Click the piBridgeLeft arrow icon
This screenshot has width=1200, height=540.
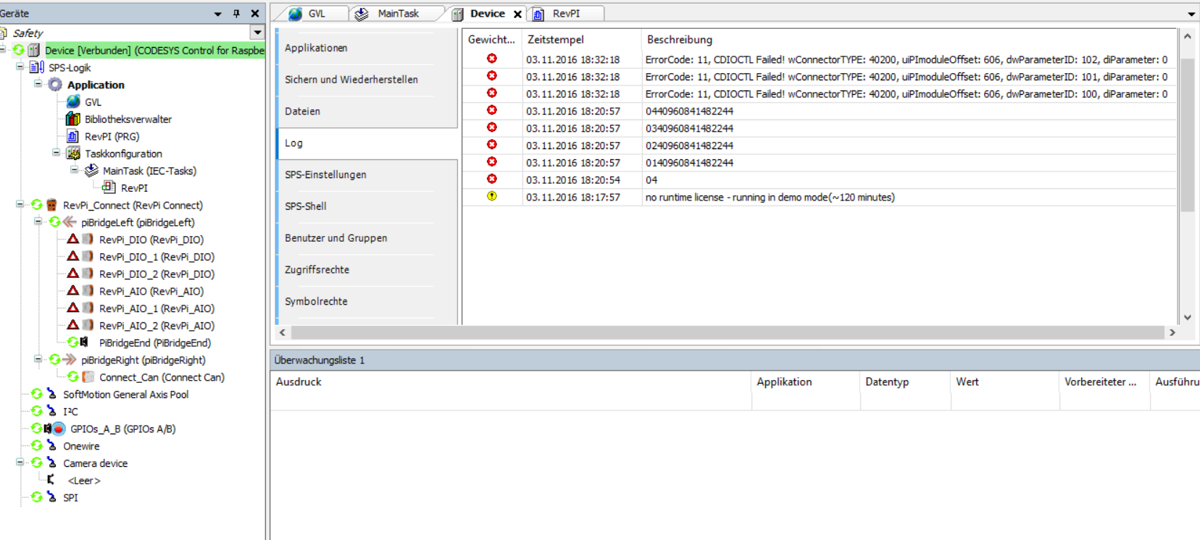70,222
